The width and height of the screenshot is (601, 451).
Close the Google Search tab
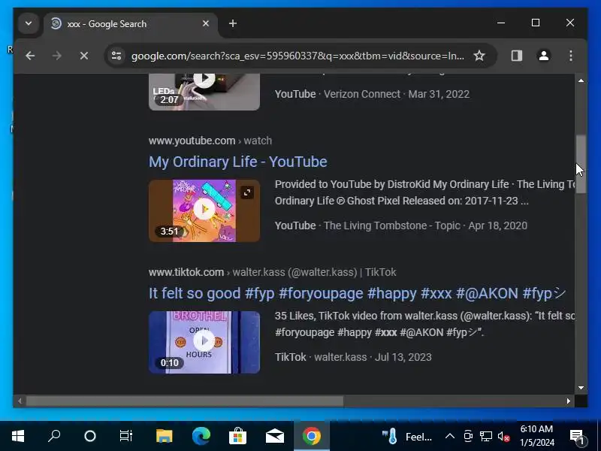206,24
